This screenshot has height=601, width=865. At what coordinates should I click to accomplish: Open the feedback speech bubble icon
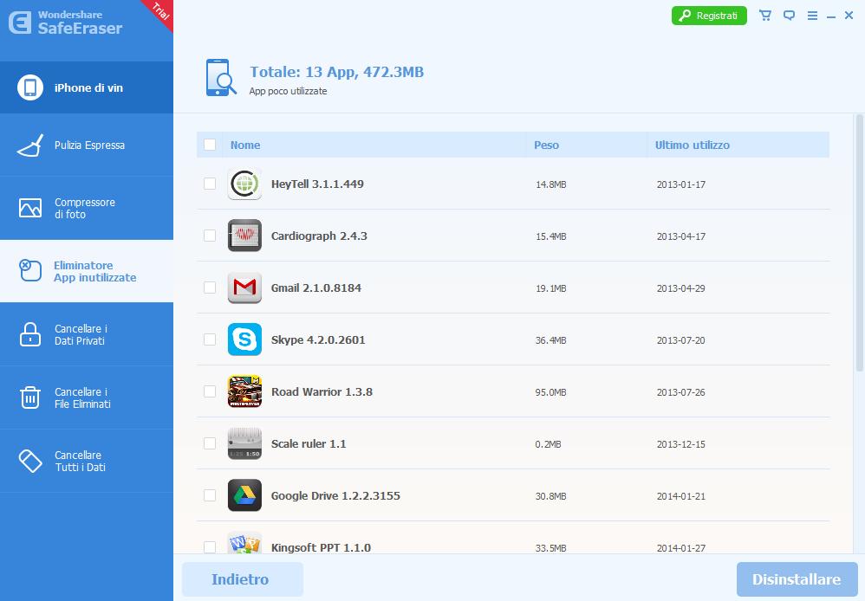point(790,16)
